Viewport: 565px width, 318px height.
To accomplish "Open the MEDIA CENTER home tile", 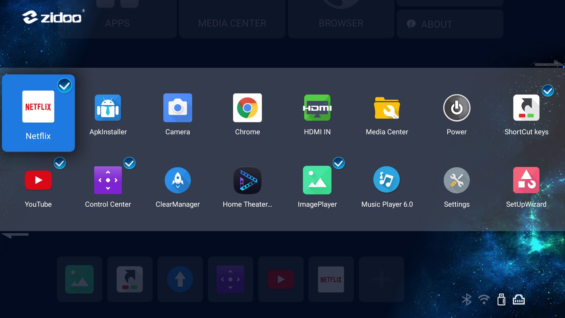I will click(232, 19).
